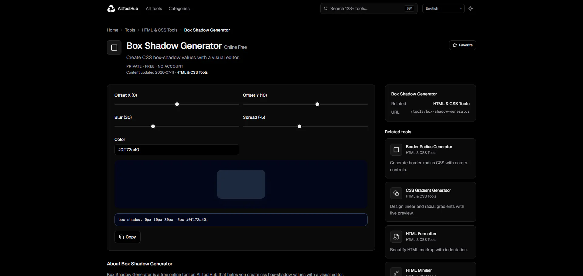583x276 pixels.
Task: Click the Related tools heading
Action: click(x=398, y=132)
